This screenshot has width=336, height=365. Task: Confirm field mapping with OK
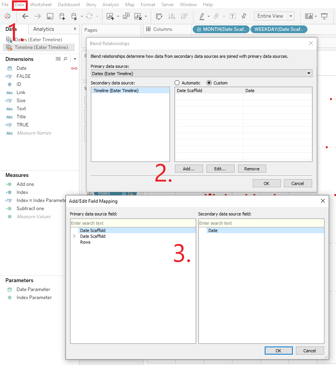(278, 350)
